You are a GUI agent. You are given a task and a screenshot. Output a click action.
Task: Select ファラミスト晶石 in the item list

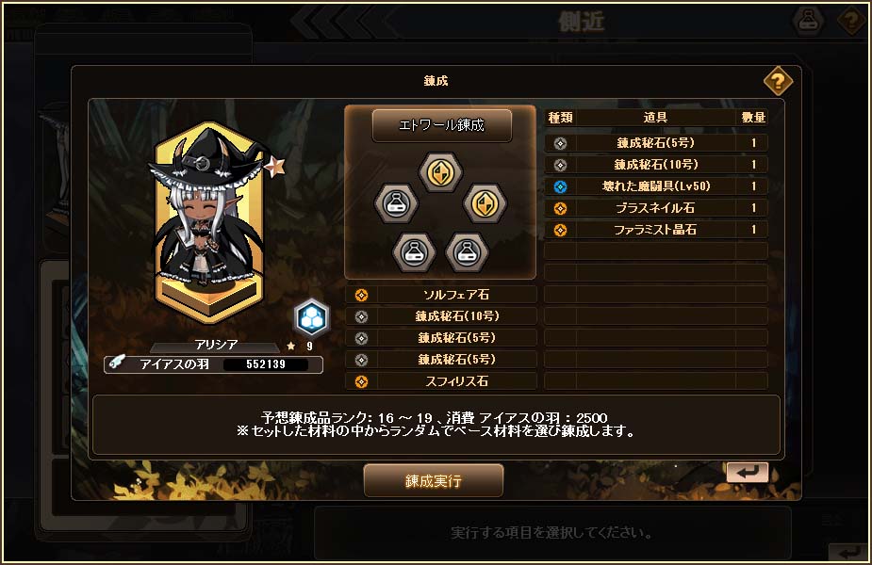(656, 230)
